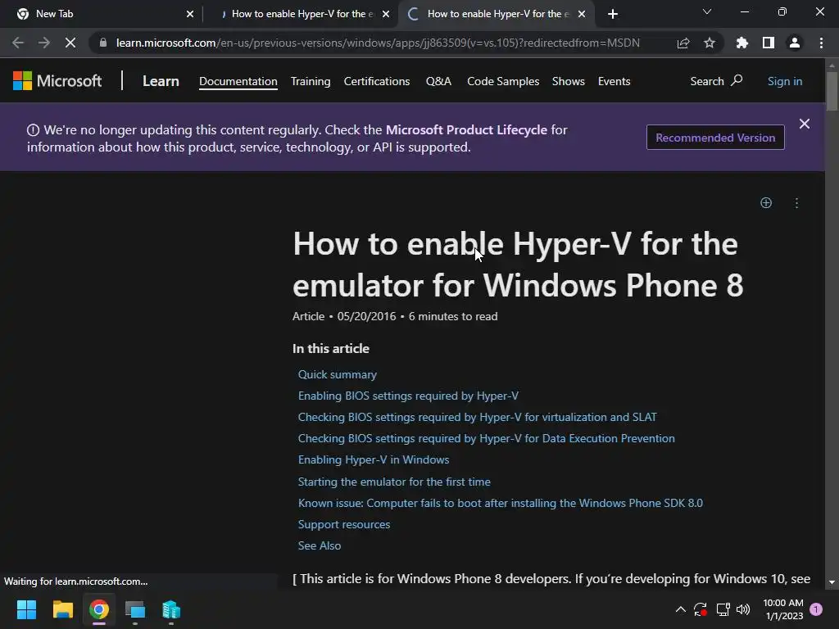
Task: Click the browser back arrow
Action: point(18,43)
